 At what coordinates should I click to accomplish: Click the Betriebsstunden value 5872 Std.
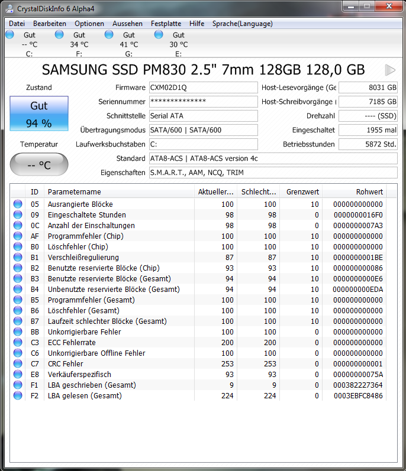click(x=368, y=144)
